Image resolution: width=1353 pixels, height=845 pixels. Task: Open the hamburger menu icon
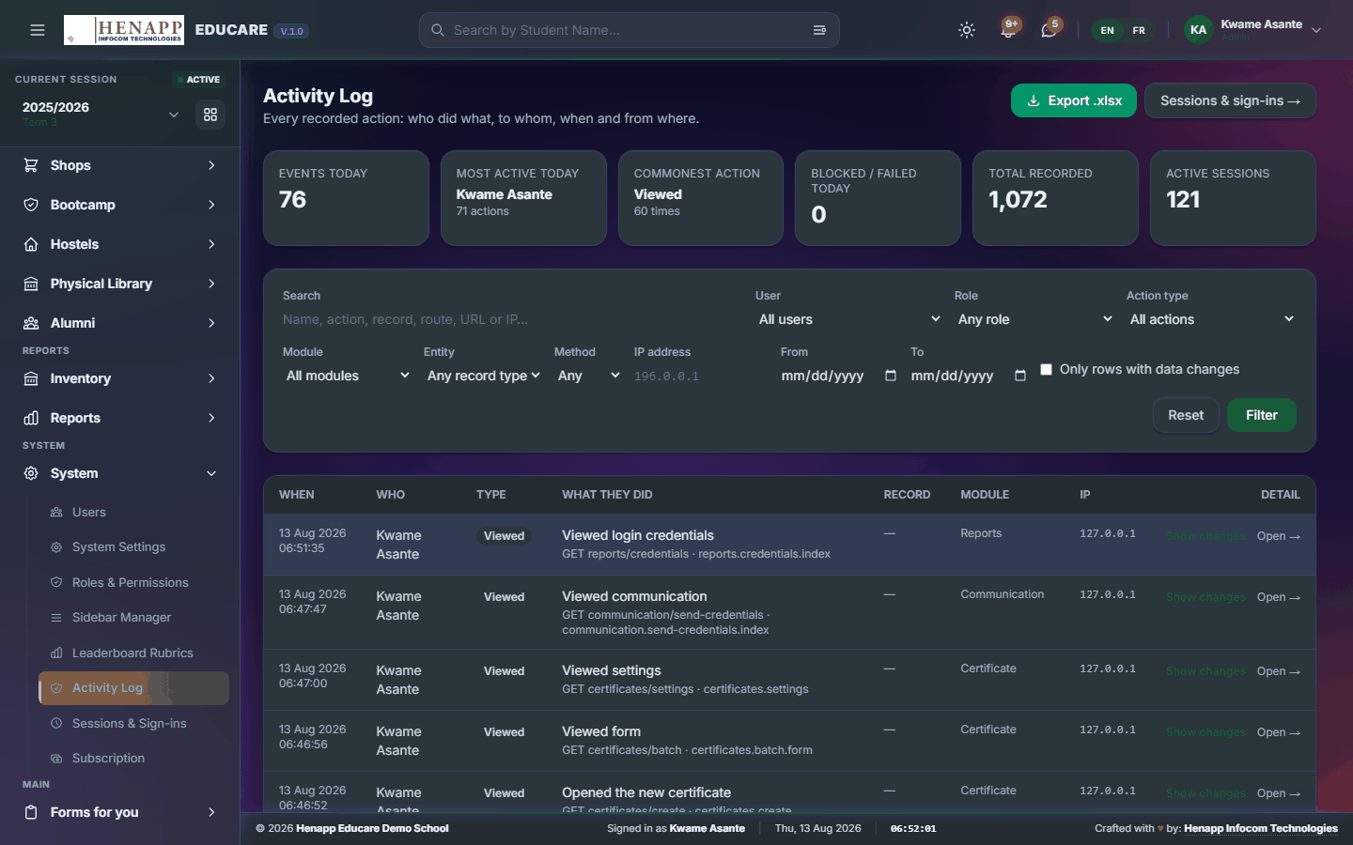(x=38, y=30)
